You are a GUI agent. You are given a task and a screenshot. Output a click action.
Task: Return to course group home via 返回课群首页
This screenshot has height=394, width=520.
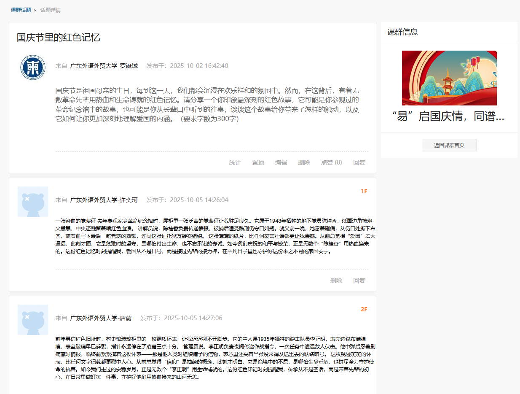pos(449,145)
